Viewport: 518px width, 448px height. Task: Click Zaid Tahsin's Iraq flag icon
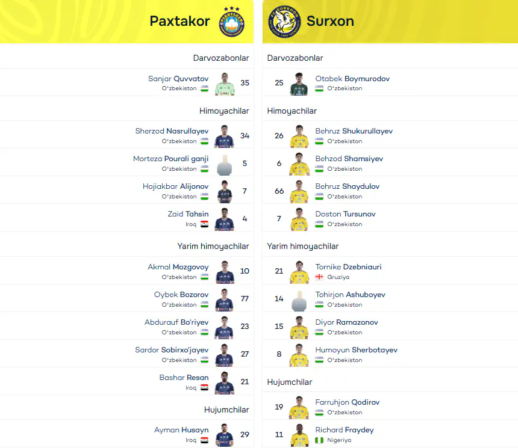(205, 224)
